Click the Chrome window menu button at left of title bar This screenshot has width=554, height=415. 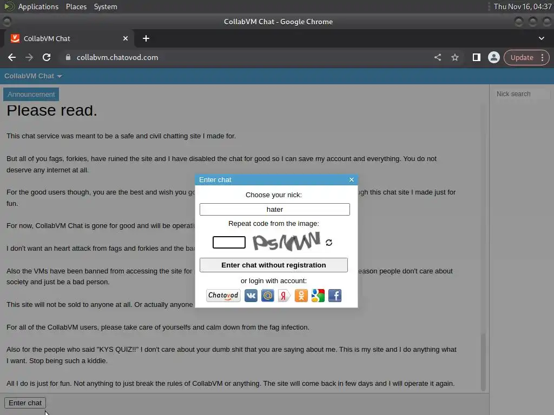pyautogui.click(x=6, y=22)
